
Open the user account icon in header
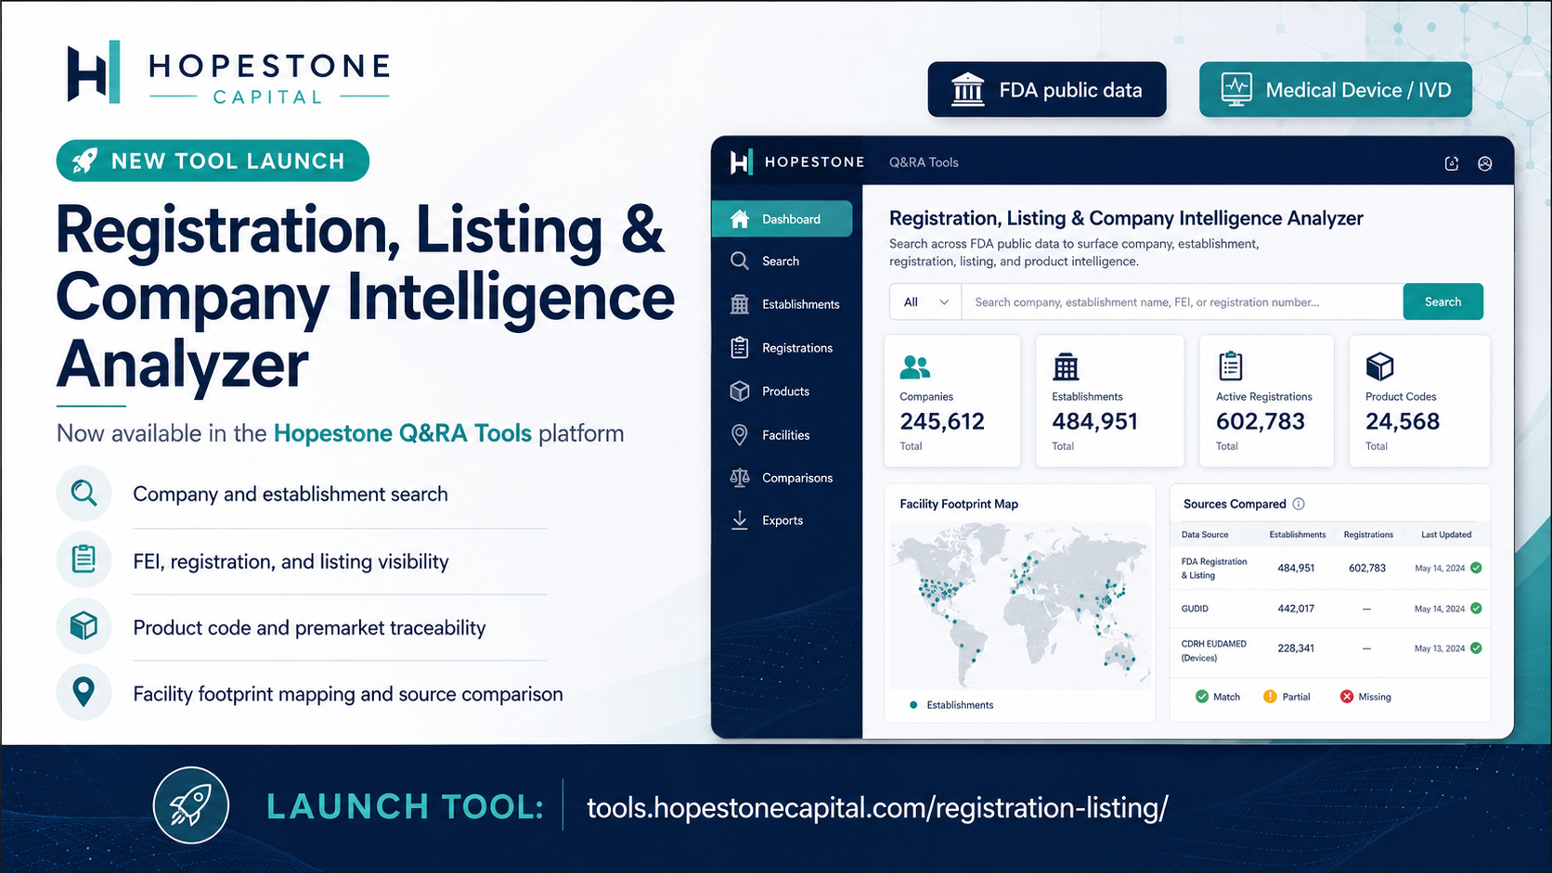coord(1485,163)
